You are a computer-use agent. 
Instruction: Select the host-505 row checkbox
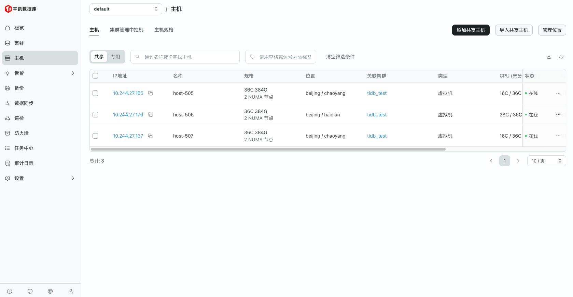95,93
